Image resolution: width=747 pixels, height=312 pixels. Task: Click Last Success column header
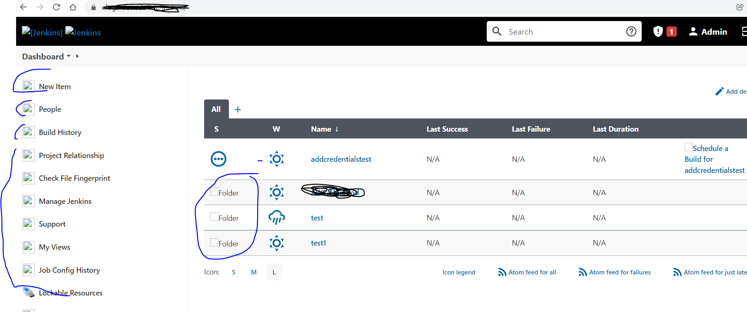[x=447, y=129]
